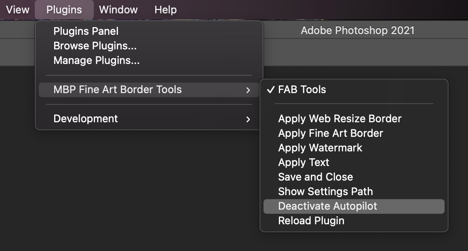Choose the Apply Text command

click(304, 162)
